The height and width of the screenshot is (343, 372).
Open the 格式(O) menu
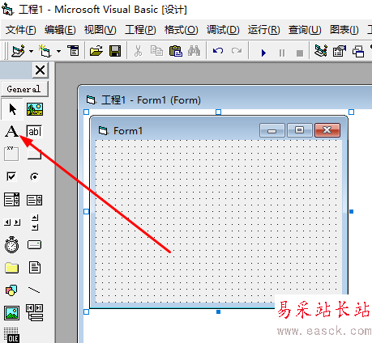pyautogui.click(x=182, y=30)
